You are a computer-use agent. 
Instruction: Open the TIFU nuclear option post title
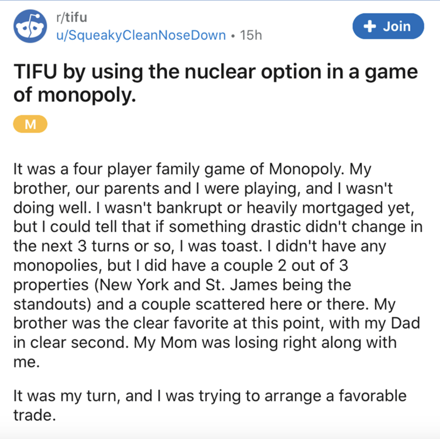click(x=215, y=73)
